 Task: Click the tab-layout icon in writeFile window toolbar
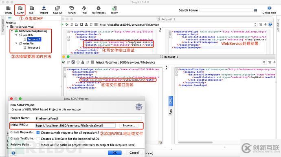(260, 24)
